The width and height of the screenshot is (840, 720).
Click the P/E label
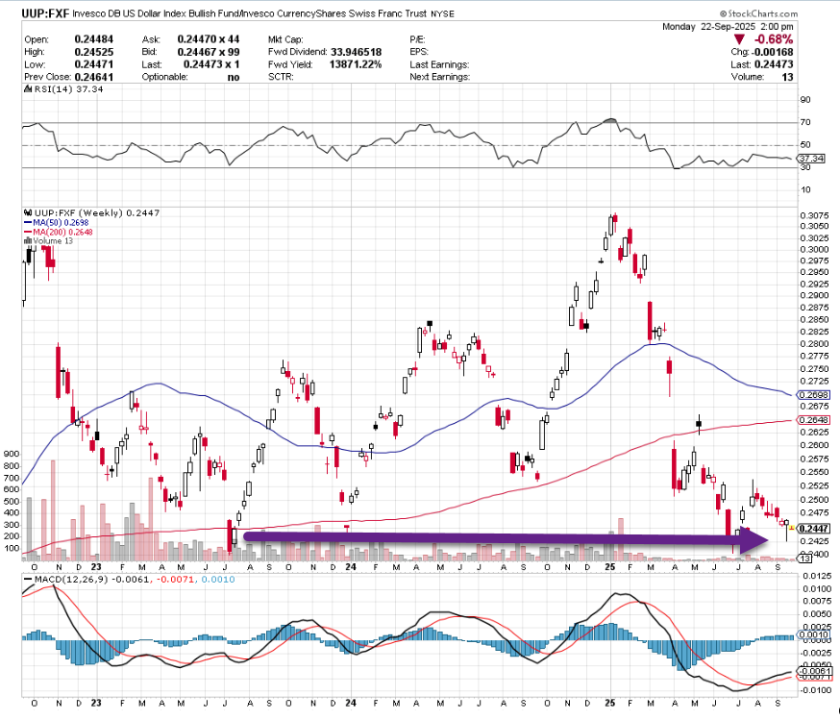click(417, 39)
